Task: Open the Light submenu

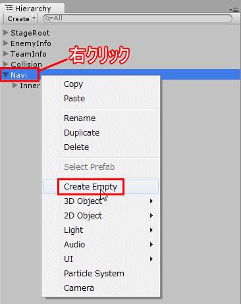Action: pos(101,230)
